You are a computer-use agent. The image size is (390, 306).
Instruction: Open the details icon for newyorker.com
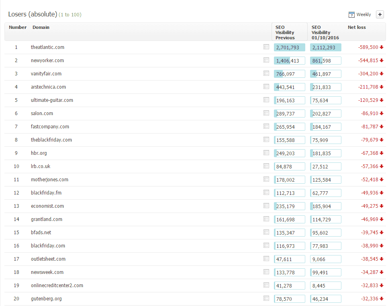point(266,60)
